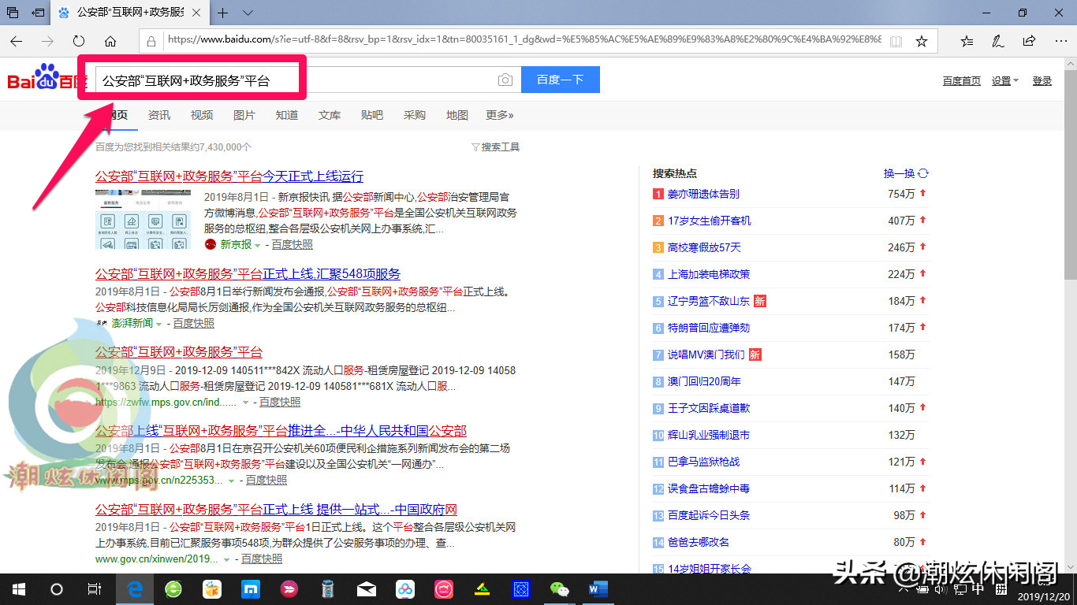Expand the 更多» category menu
The width and height of the screenshot is (1077, 605).
click(500, 115)
